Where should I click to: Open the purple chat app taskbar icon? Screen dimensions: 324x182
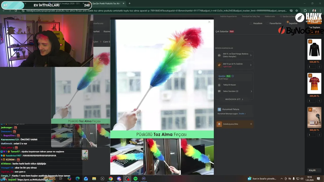tap(119, 179)
